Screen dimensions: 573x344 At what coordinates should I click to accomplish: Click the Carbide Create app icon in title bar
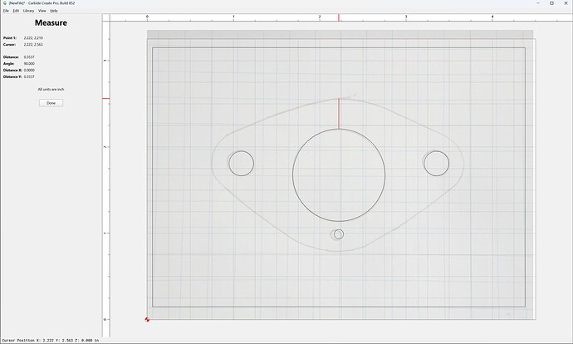pyautogui.click(x=4, y=3)
